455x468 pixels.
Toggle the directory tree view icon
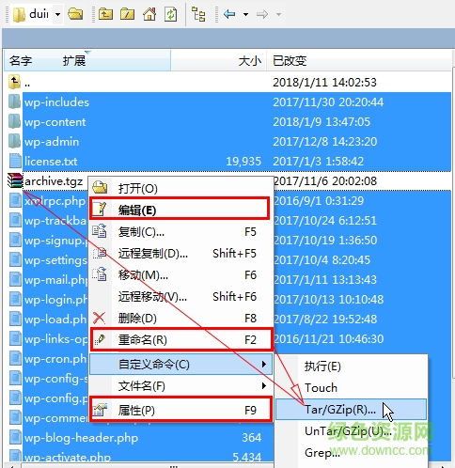click(x=198, y=14)
